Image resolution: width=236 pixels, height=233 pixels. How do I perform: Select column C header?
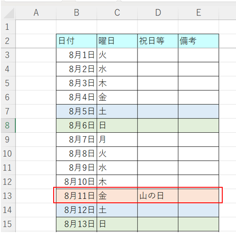pyautogui.click(x=117, y=13)
